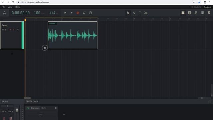Click the DEVICE CHAIN panel title
Screen dimensions: 213x120
32,102
